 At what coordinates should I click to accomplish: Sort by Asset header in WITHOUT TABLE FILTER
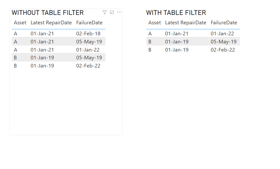point(20,23)
